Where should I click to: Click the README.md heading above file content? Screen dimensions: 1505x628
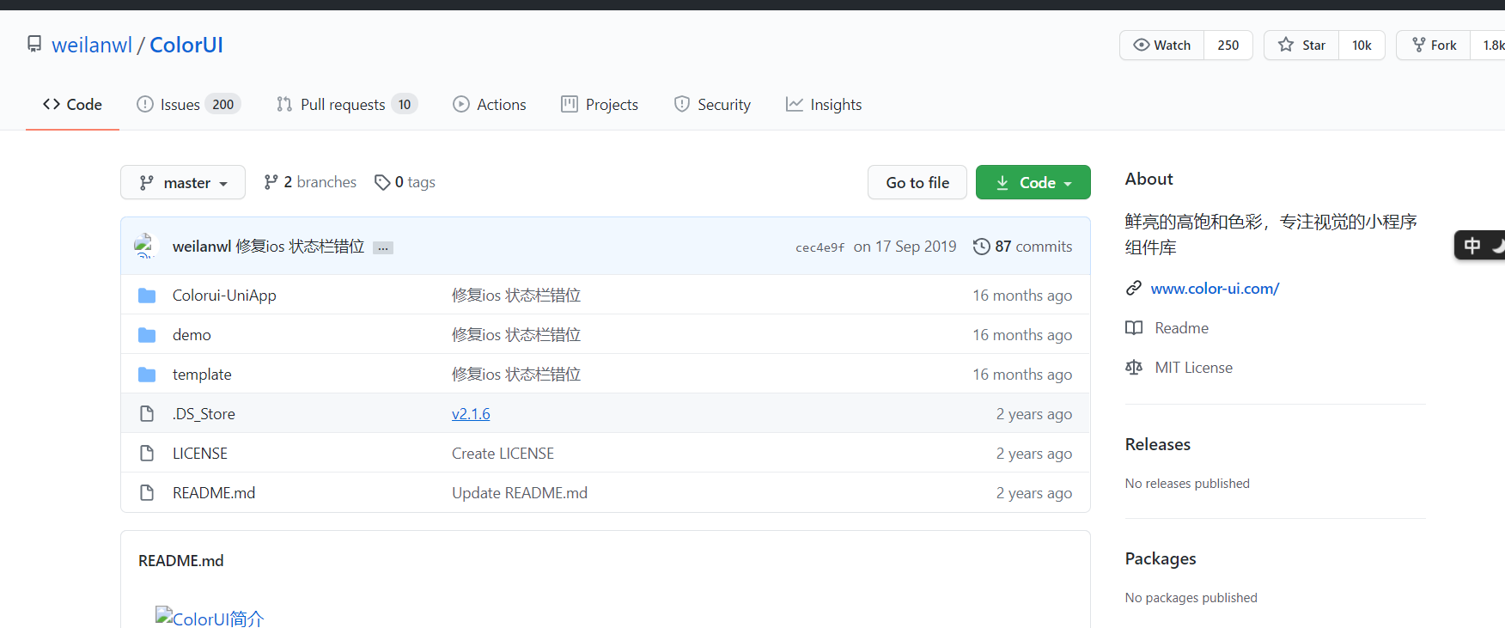(x=181, y=561)
